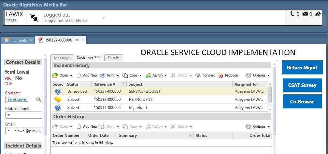Sort by Assigned To column header
The width and height of the screenshot is (328, 154).
[x=250, y=84]
